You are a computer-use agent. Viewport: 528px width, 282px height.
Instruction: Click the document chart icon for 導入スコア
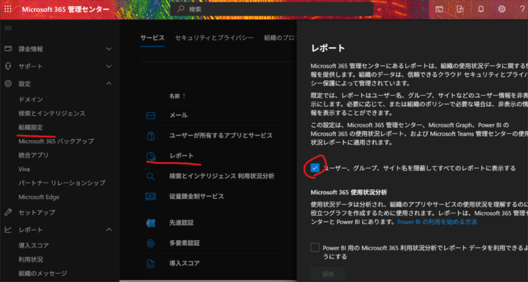point(151,263)
